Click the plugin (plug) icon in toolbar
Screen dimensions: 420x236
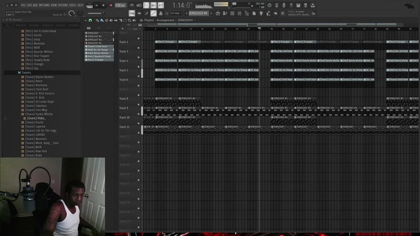261,13
